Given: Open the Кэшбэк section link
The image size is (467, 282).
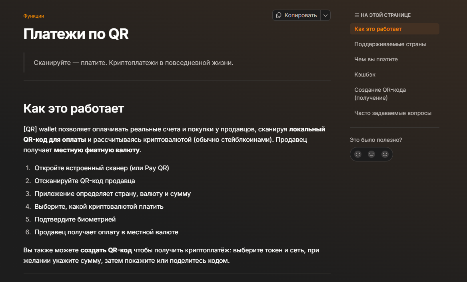Looking at the screenshot, I should (365, 75).
